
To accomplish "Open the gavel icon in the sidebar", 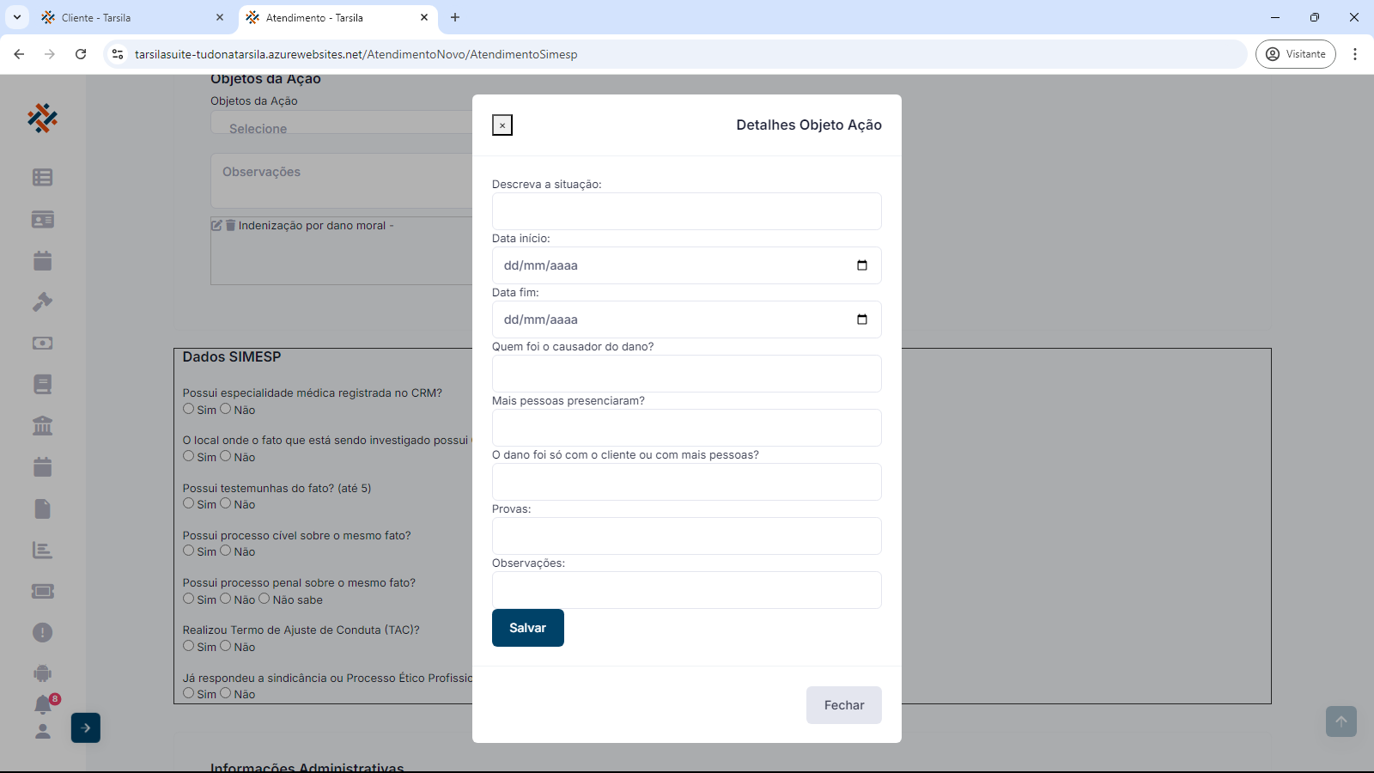I will click(42, 301).
